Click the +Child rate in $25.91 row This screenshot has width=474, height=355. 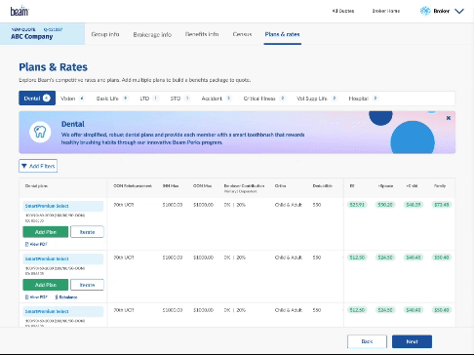414,205
